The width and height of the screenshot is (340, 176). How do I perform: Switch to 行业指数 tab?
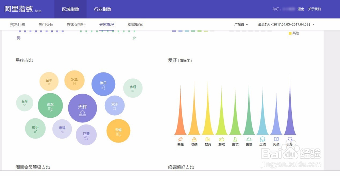[x=103, y=9]
